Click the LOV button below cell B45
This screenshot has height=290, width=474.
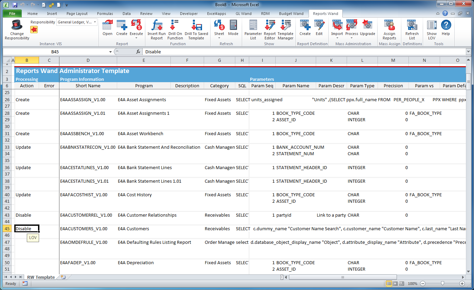pos(33,238)
